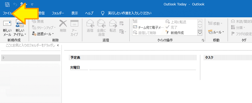Click the フラグの設定 flag button
Viewport: 252px width, 103px height.
coord(241,34)
